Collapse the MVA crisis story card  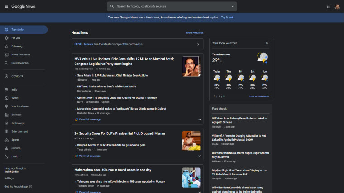point(200,119)
